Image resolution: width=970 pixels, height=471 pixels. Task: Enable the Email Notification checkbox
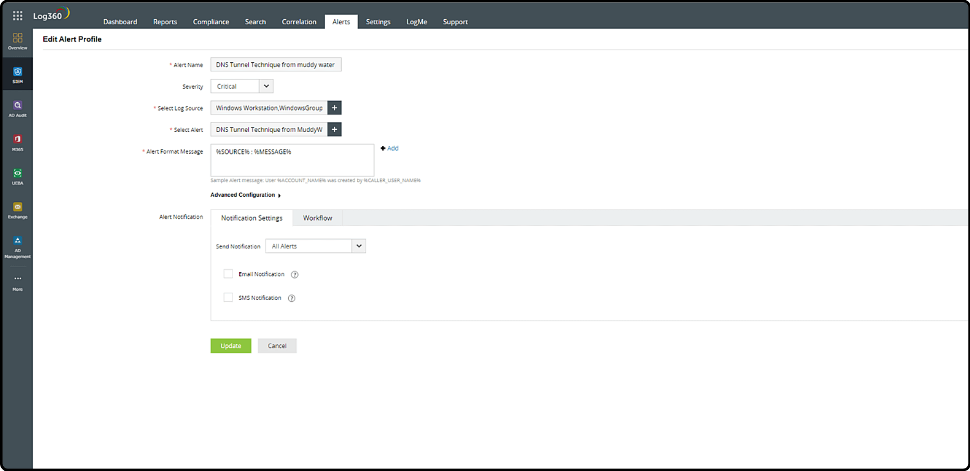pyautogui.click(x=228, y=274)
